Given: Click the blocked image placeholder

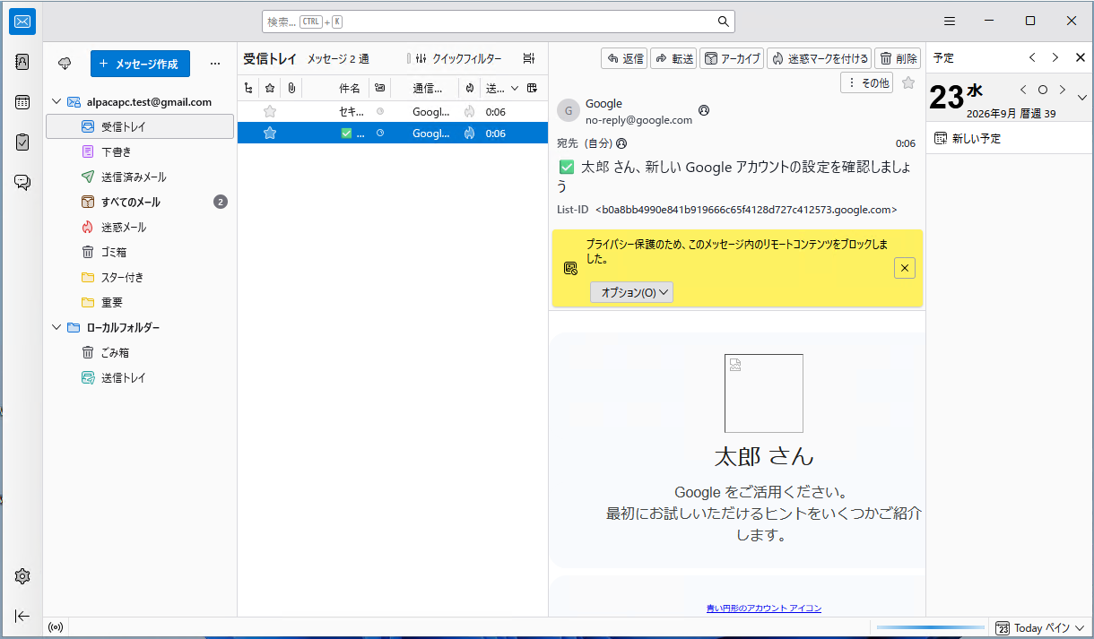Looking at the screenshot, I should click(x=764, y=393).
